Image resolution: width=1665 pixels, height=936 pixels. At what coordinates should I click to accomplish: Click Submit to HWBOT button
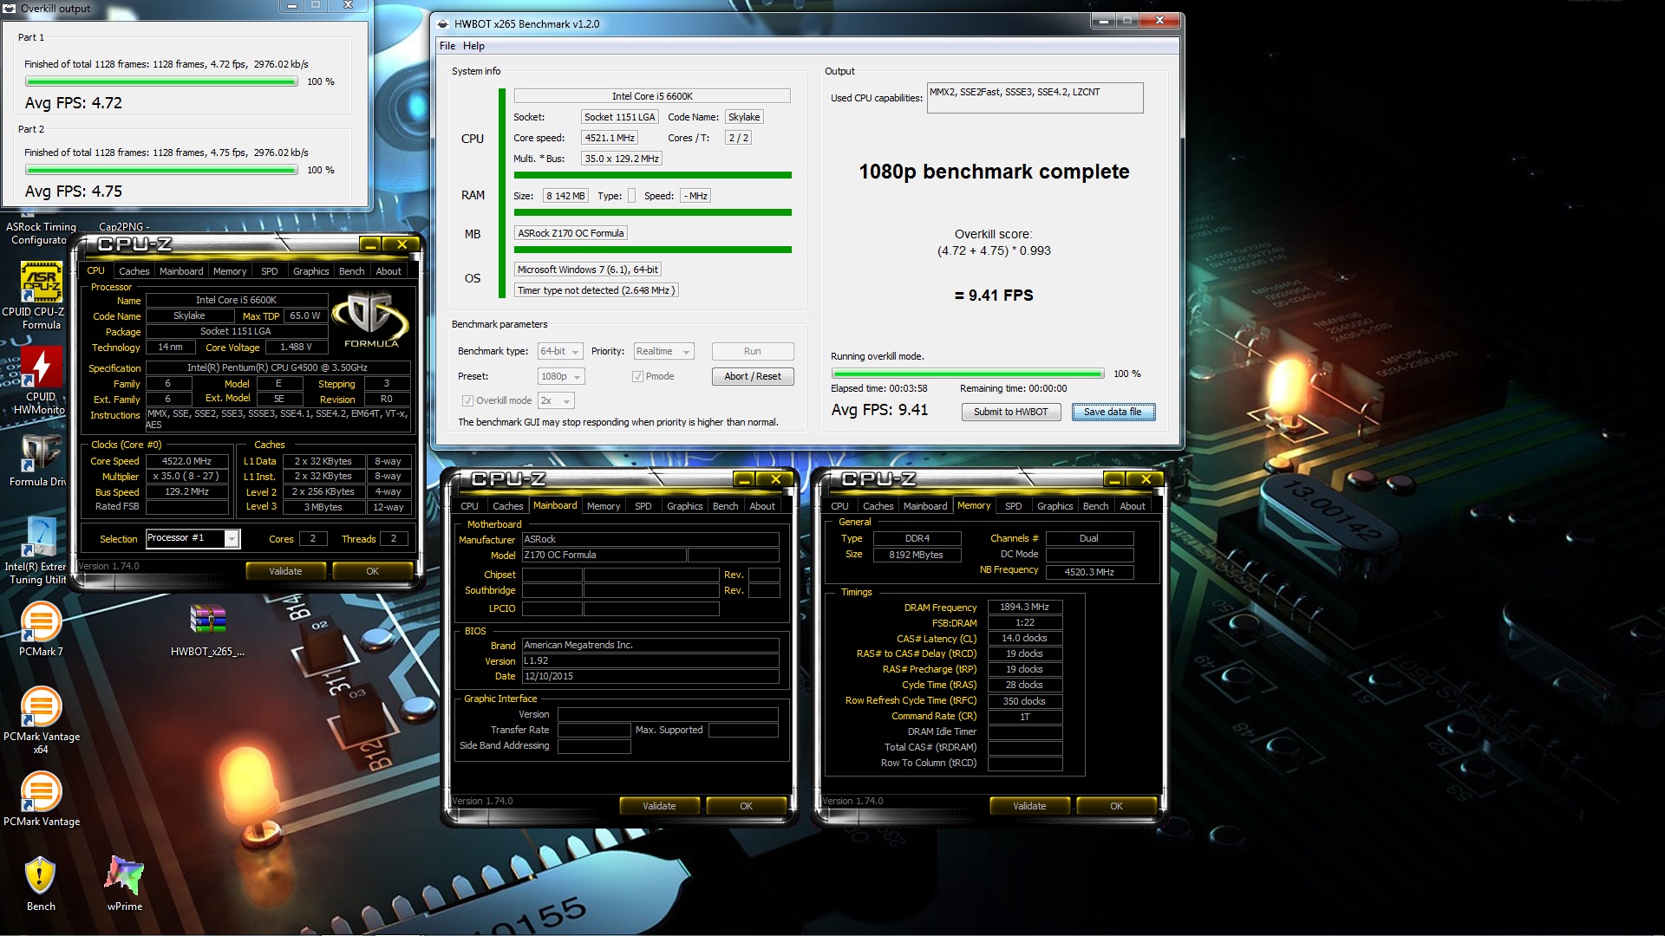click(x=1010, y=413)
